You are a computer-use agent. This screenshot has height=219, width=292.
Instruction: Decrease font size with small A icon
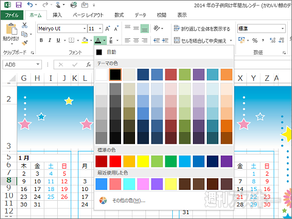116,29
